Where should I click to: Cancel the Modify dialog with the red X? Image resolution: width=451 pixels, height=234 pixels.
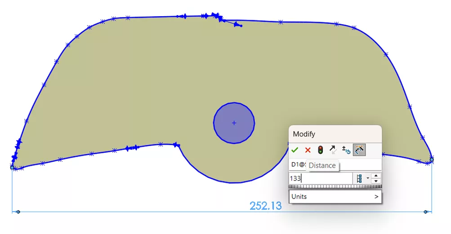coord(308,150)
